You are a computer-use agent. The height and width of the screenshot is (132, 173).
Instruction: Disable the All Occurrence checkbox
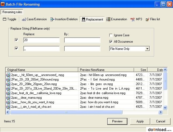(x=111, y=42)
